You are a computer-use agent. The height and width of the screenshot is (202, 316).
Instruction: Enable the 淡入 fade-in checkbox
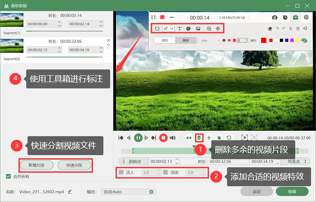pyautogui.click(x=121, y=172)
